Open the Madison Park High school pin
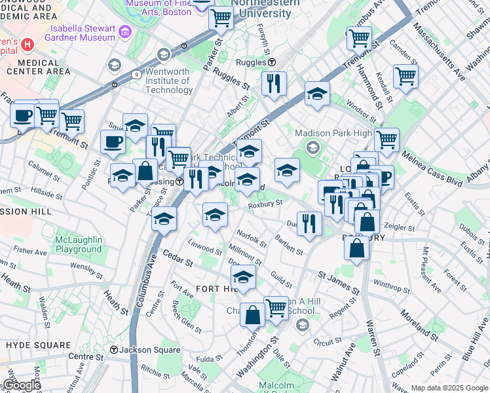This screenshot has height=393, width=490. tap(313, 147)
